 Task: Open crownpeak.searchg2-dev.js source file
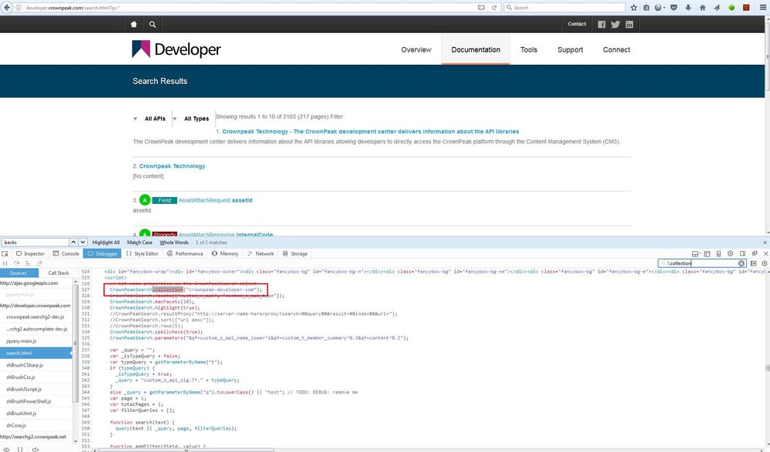click(x=36, y=317)
